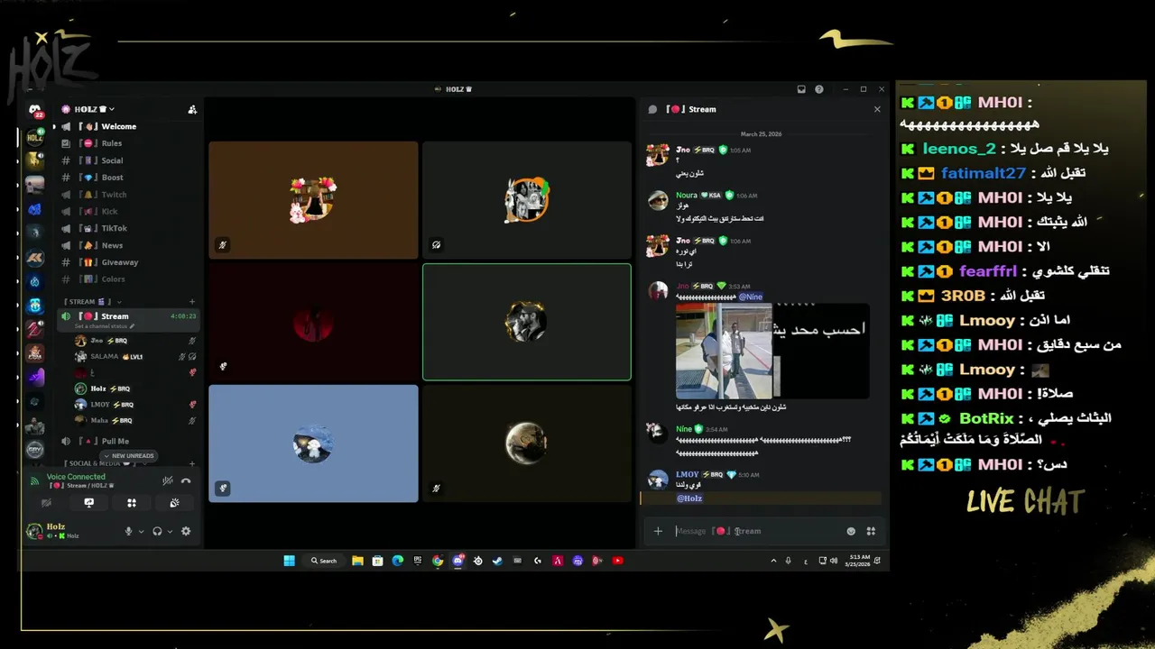Select Holz in the voice member list
This screenshot has height=649, width=1155.
(135, 388)
